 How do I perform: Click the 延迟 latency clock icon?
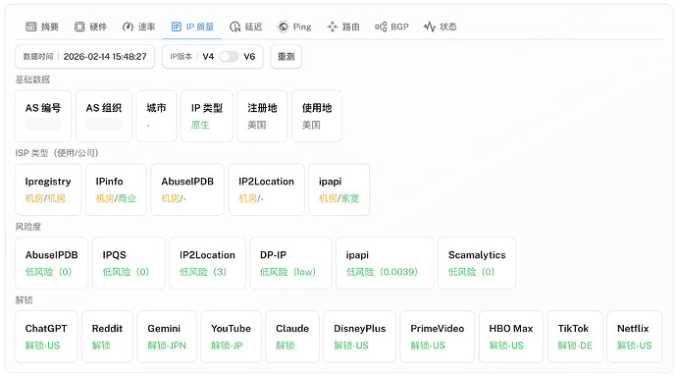tap(234, 27)
